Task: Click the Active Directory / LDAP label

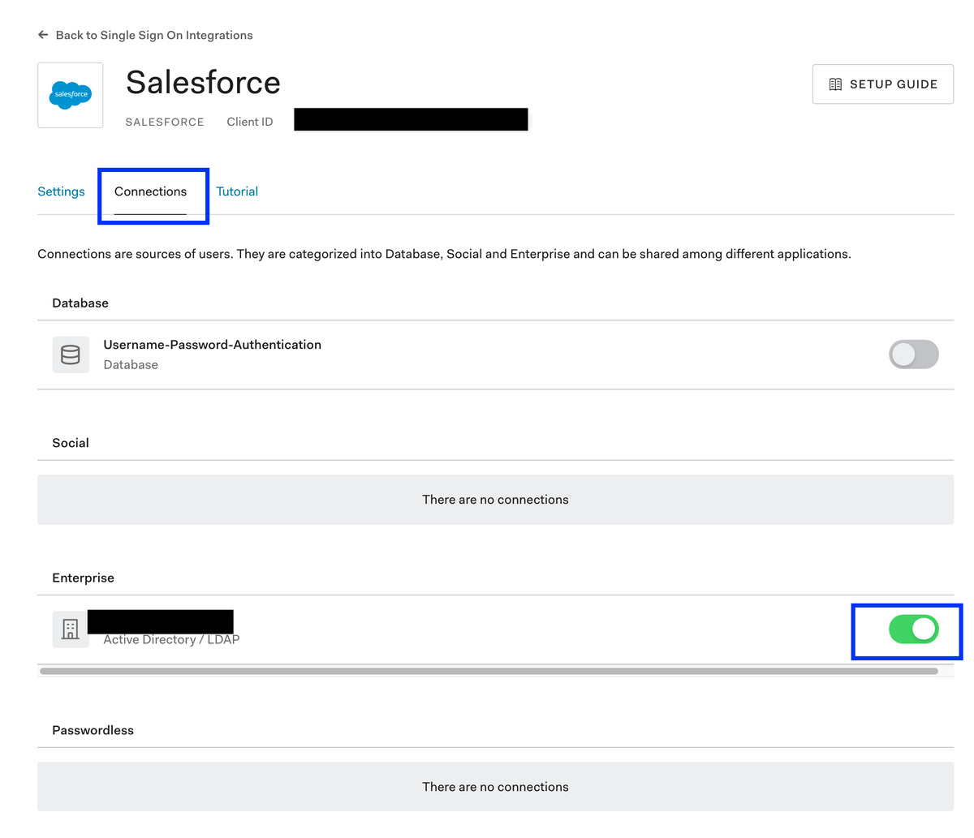Action: 171,640
